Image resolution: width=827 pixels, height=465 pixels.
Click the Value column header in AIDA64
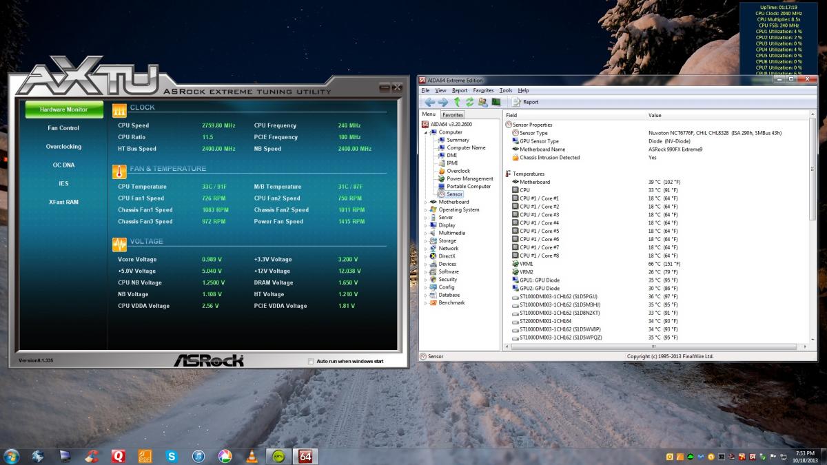coord(727,115)
